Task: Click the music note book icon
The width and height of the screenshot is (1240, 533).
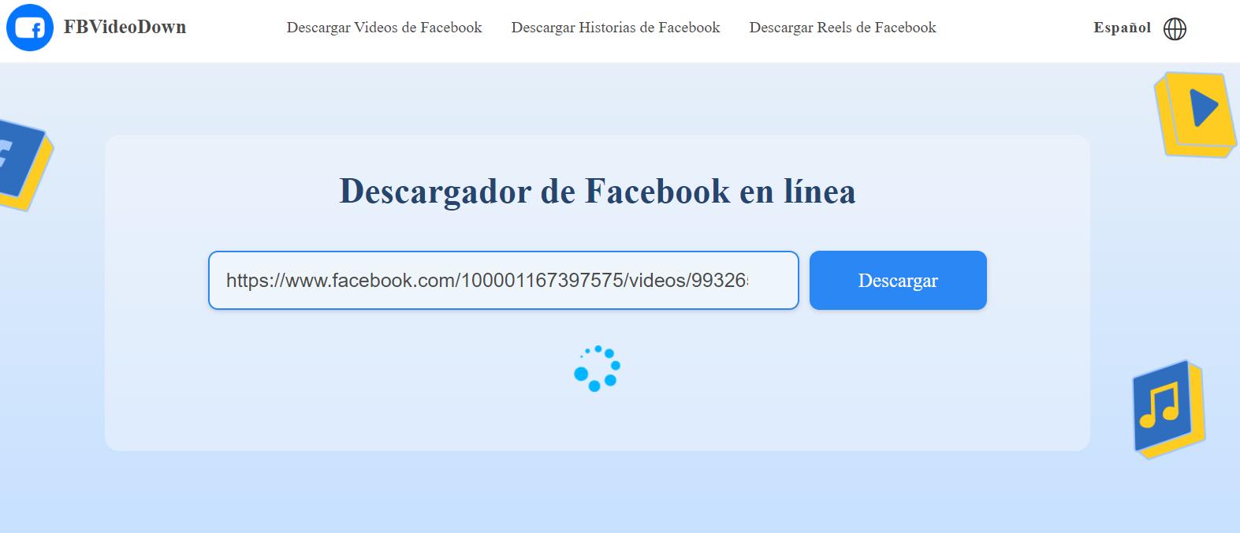Action: 1167,408
